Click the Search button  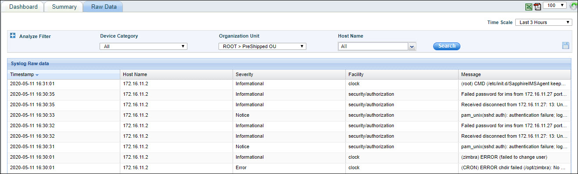coord(447,46)
